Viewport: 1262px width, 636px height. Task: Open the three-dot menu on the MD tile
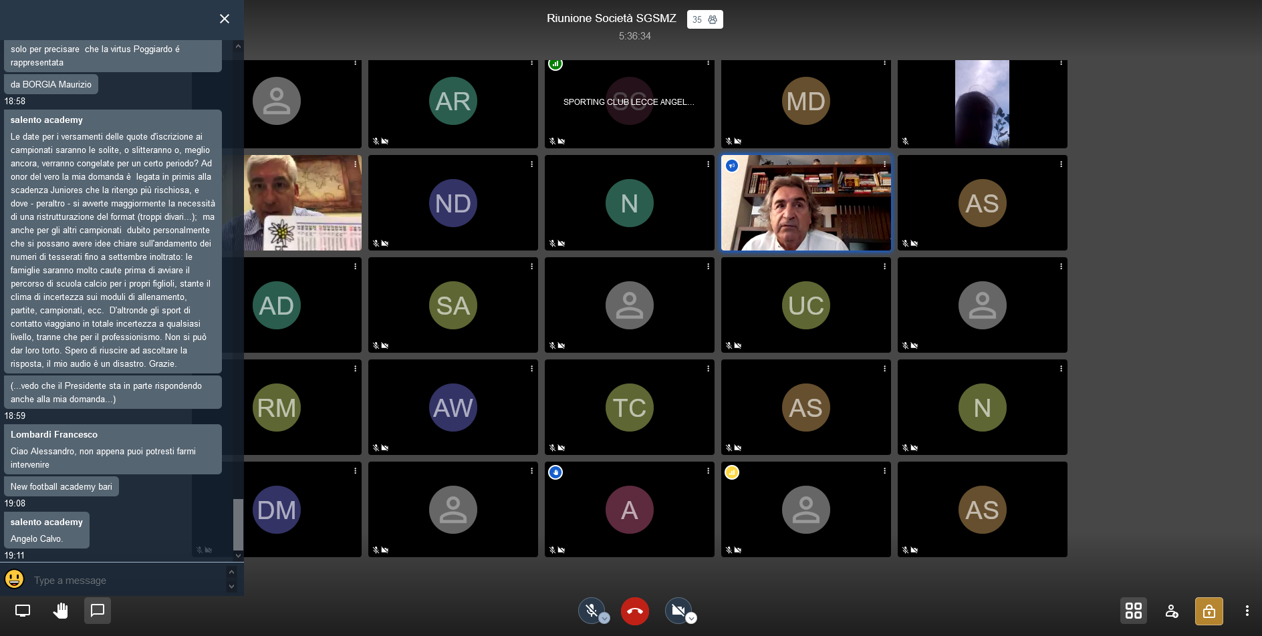(884, 63)
